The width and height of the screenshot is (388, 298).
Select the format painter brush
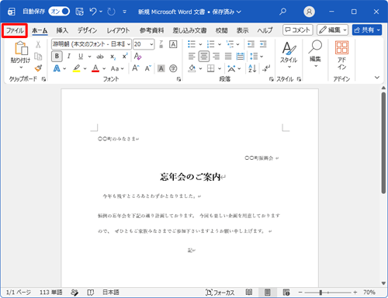coord(38,68)
